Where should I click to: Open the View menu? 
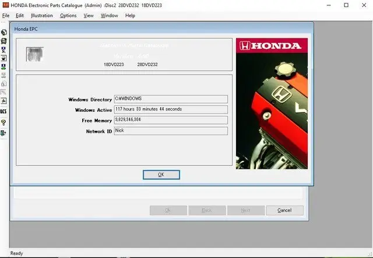coord(89,16)
